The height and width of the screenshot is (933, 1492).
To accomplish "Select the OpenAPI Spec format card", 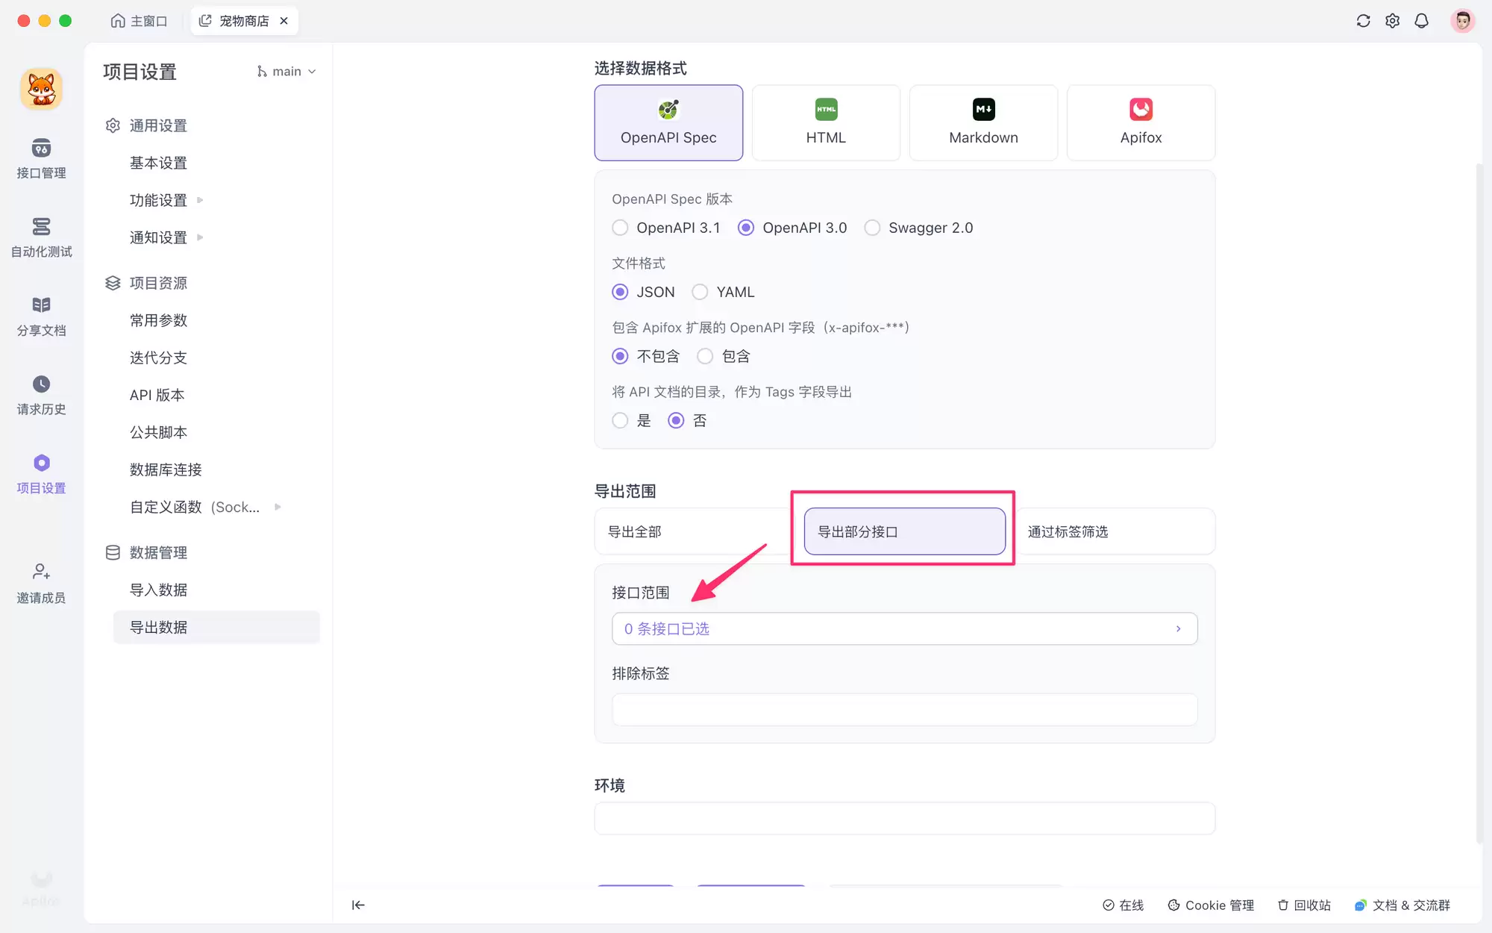I will pos(668,122).
